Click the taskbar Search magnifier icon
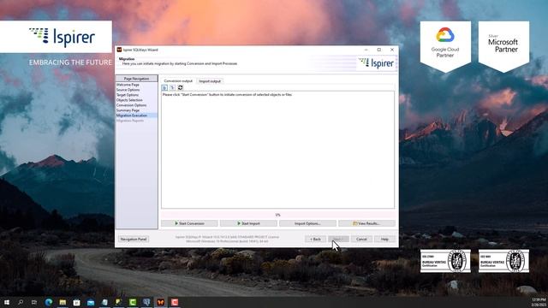 click(21, 302)
